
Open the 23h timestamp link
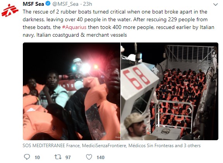pyautogui.click(x=87, y=4)
